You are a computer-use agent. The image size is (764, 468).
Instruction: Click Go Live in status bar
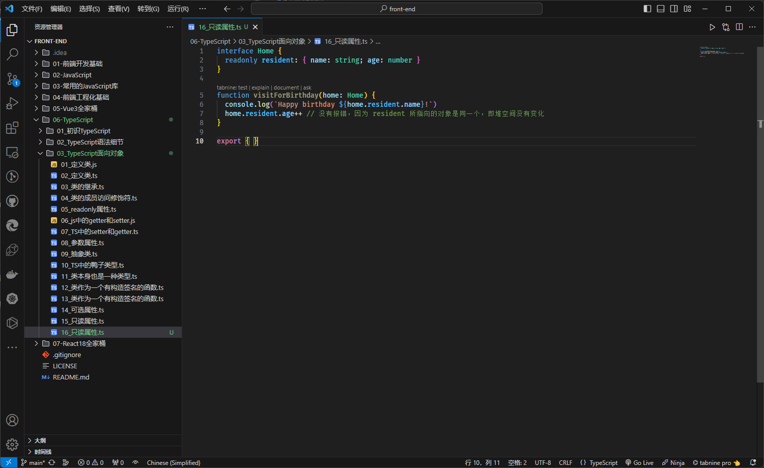[x=640, y=462]
